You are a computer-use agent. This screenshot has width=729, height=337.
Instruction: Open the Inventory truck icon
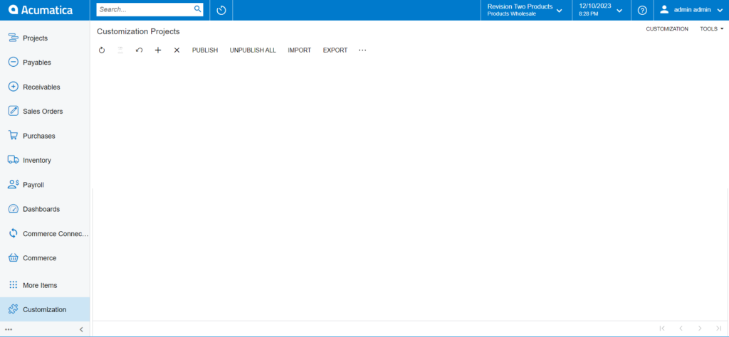tap(13, 160)
